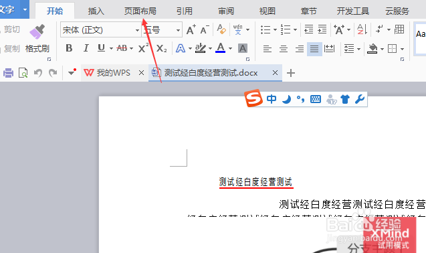Image resolution: width=426 pixels, height=253 pixels.
Task: Close the 测试经白度经营测试.docx tab
Action: pyautogui.click(x=275, y=73)
